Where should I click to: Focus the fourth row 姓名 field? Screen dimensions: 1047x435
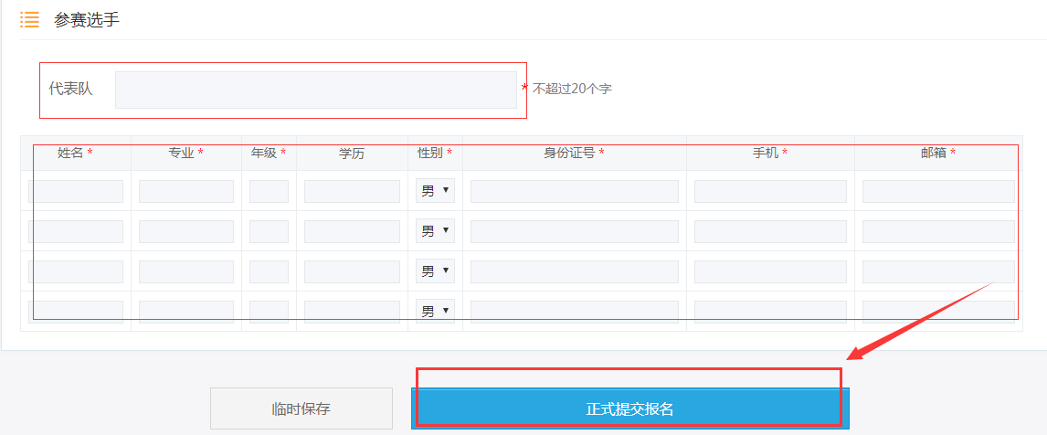pos(76,312)
